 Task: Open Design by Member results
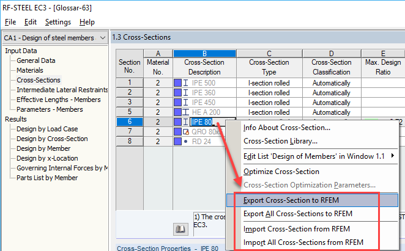(x=43, y=148)
